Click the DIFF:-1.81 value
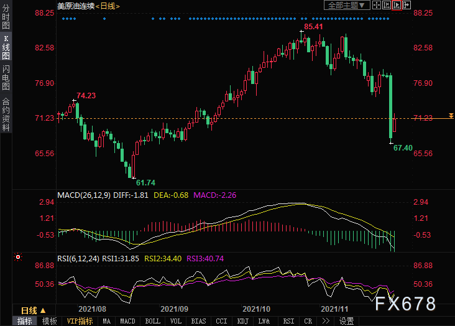Image resolution: width=455 pixels, height=326 pixels. tap(131, 195)
